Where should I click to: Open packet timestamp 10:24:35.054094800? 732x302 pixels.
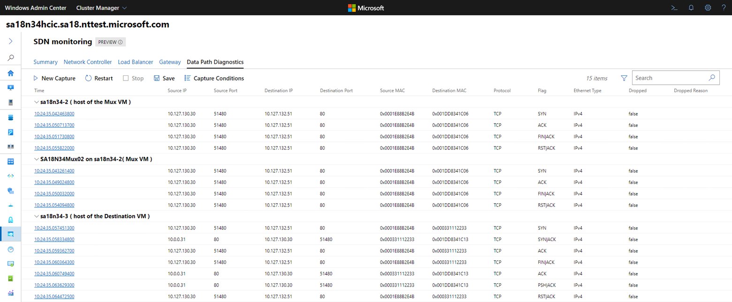tap(54, 205)
